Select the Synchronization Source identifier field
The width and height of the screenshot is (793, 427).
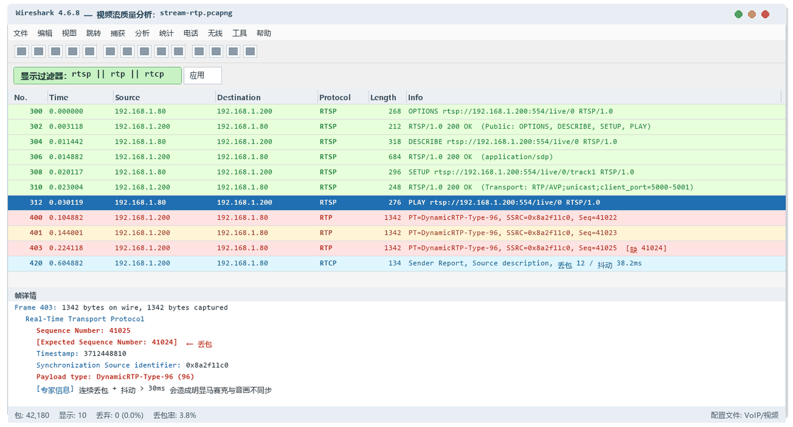133,365
